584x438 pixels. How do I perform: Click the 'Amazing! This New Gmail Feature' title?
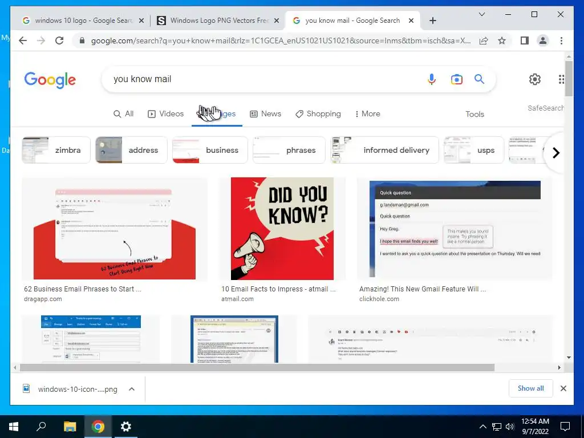(x=423, y=289)
